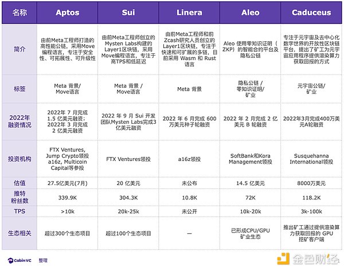The height and width of the screenshot is (271, 344).
Task: Click the 400万美元A轮融资 funding cell
Action: tap(311, 121)
